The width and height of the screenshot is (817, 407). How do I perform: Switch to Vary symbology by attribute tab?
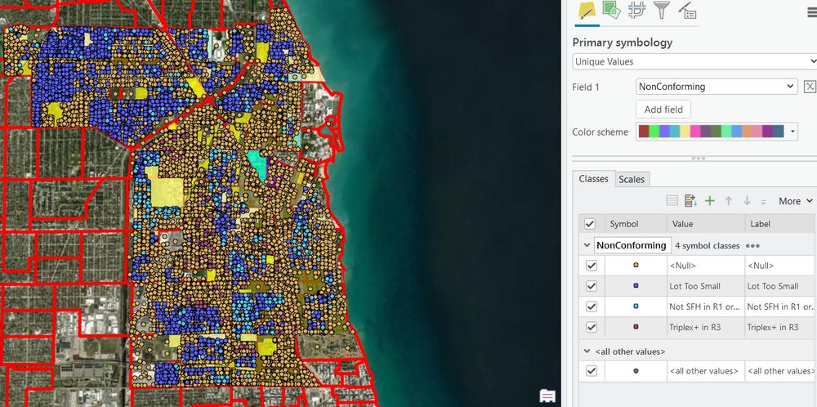click(611, 10)
